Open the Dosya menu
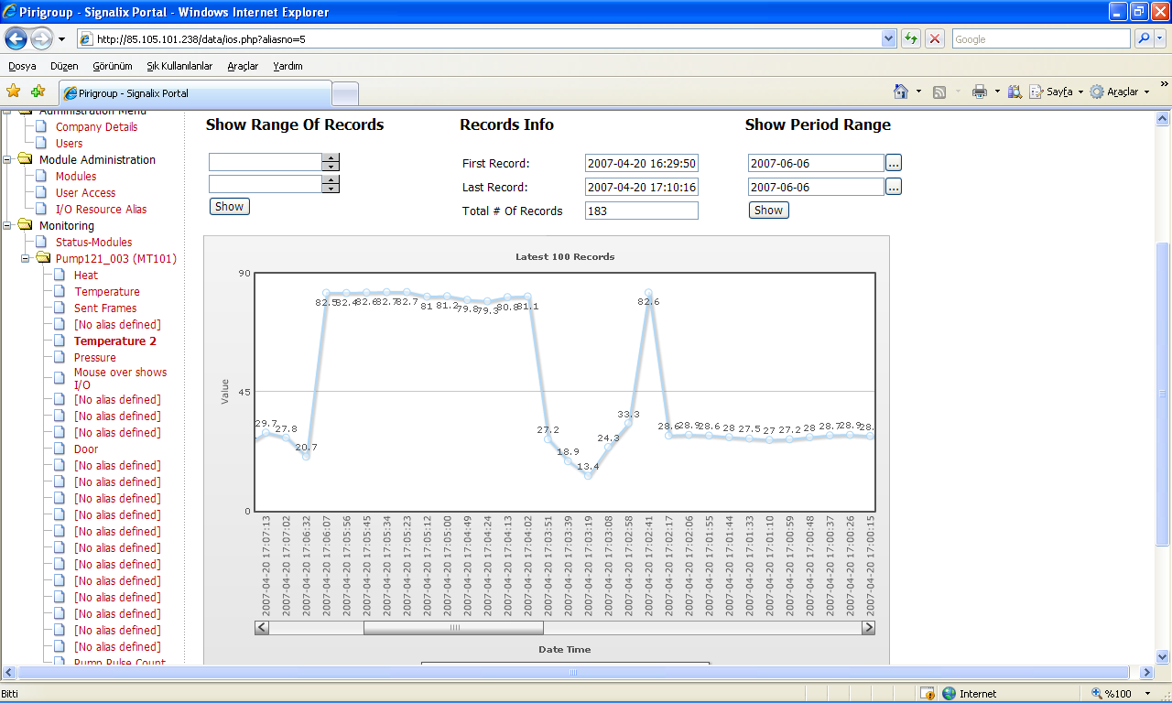The image size is (1172, 703). click(22, 66)
